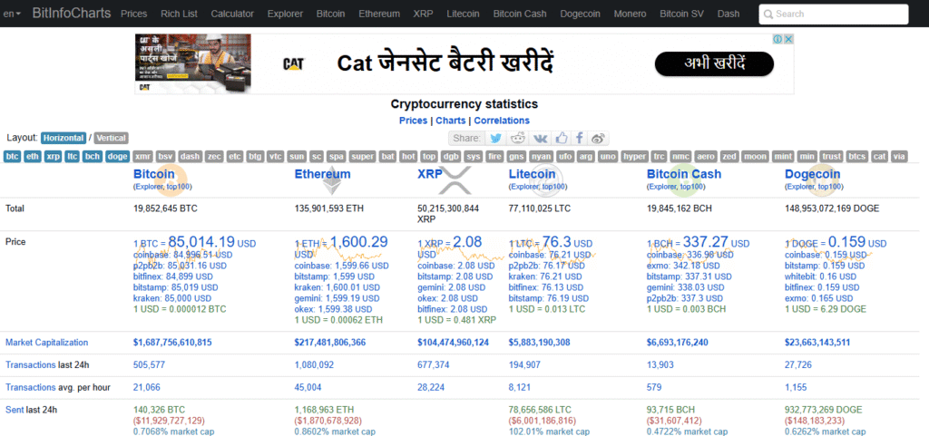929x436 pixels.
Task: Select the Horizontal layout
Action: click(x=64, y=138)
